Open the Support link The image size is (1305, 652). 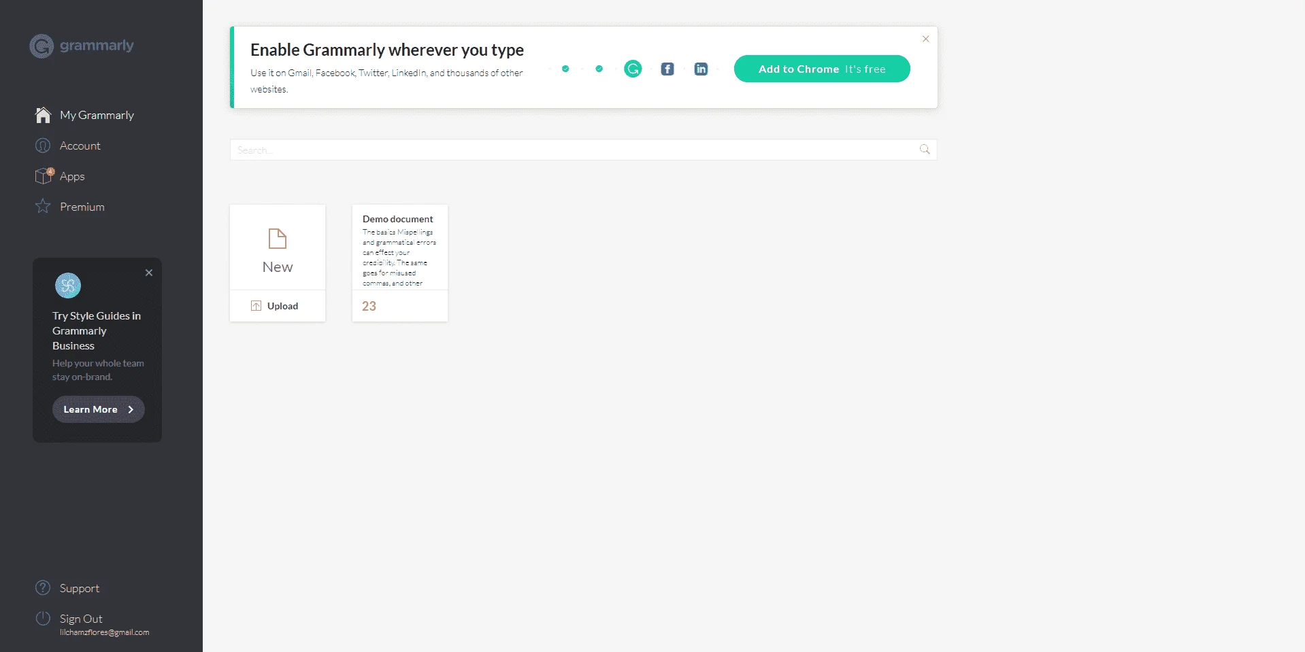tap(80, 588)
